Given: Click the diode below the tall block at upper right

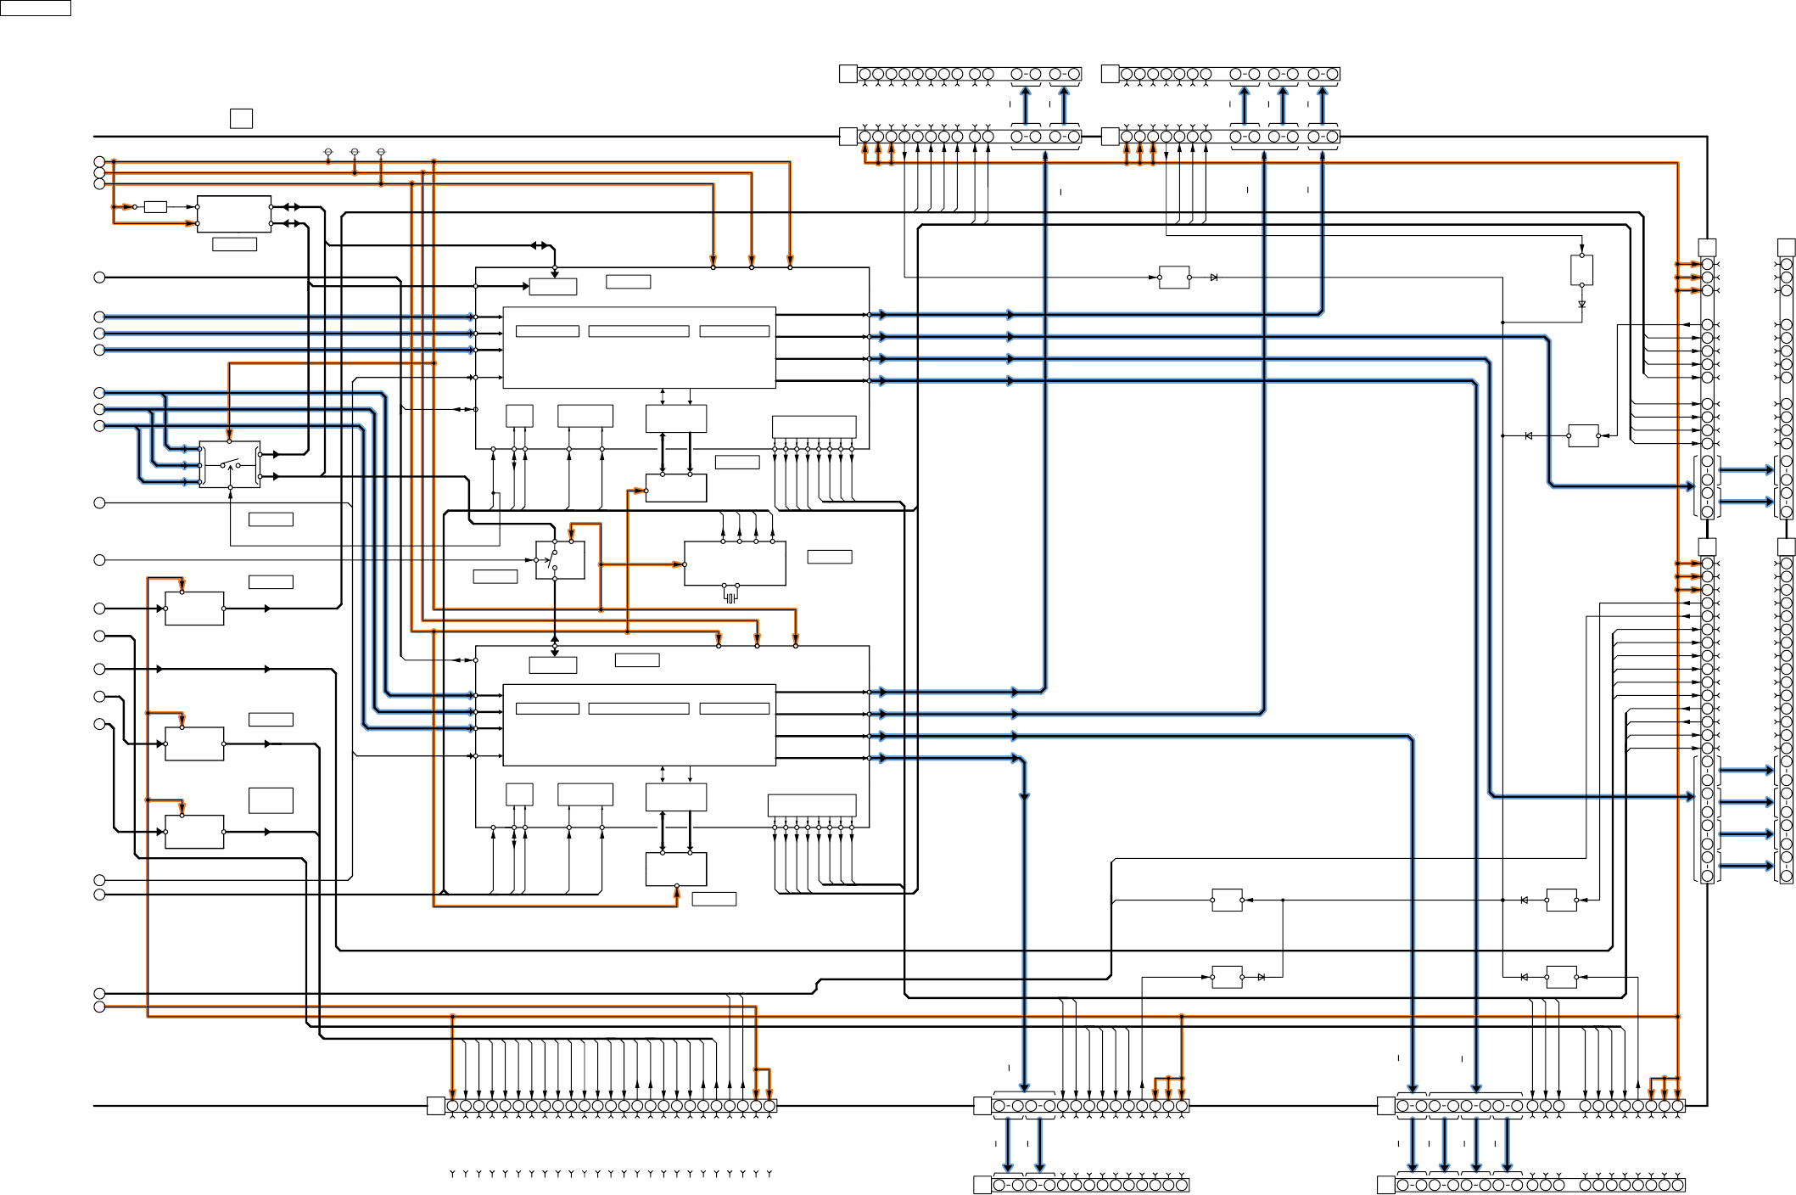Looking at the screenshot, I should coord(1581,304).
